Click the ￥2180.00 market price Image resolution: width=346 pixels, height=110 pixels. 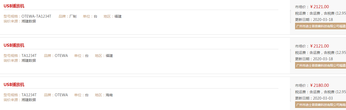coord(319,85)
